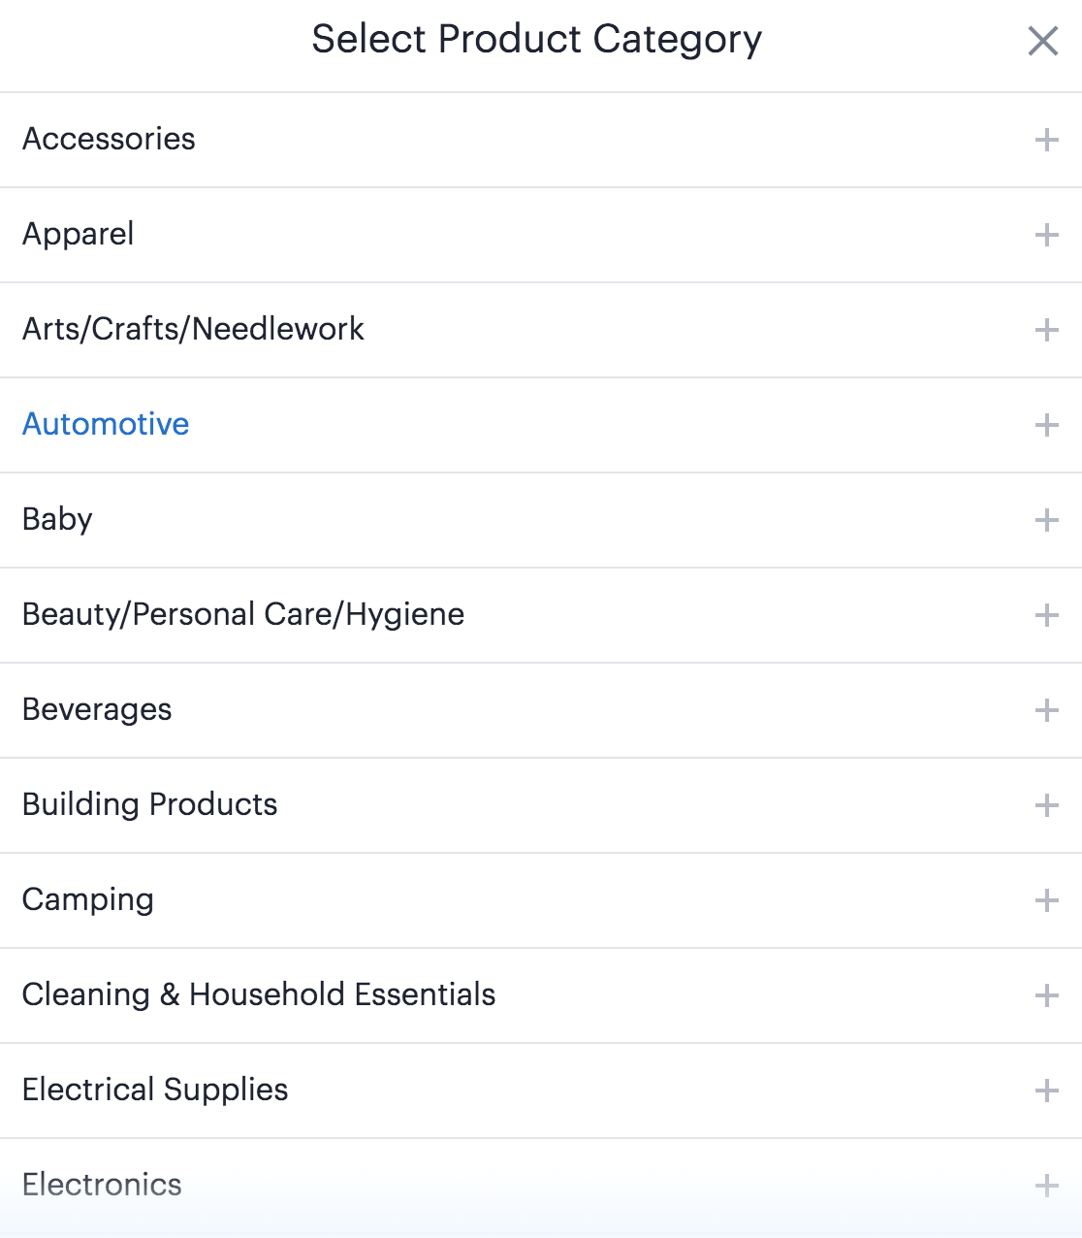Image resolution: width=1082 pixels, height=1238 pixels.
Task: Select the Beverages category label
Action: [x=97, y=710]
